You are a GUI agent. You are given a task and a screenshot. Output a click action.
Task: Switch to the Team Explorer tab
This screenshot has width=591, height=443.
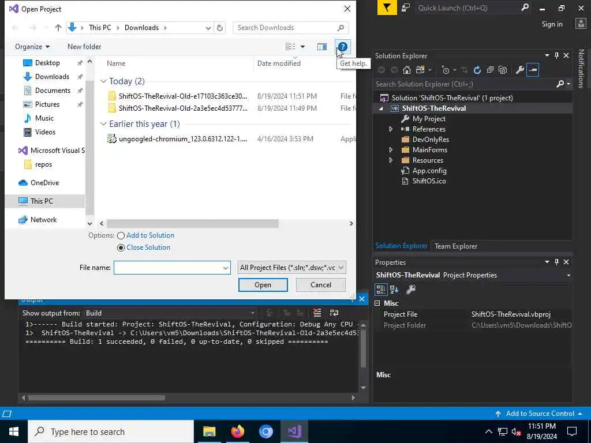click(456, 246)
